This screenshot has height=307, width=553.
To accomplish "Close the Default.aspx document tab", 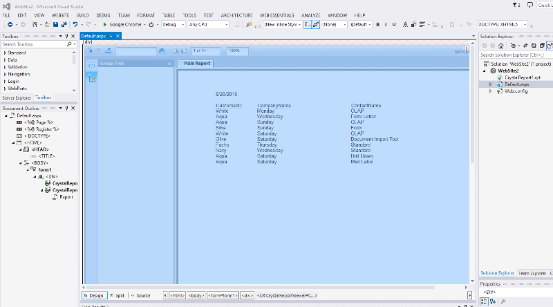I will [x=118, y=36].
